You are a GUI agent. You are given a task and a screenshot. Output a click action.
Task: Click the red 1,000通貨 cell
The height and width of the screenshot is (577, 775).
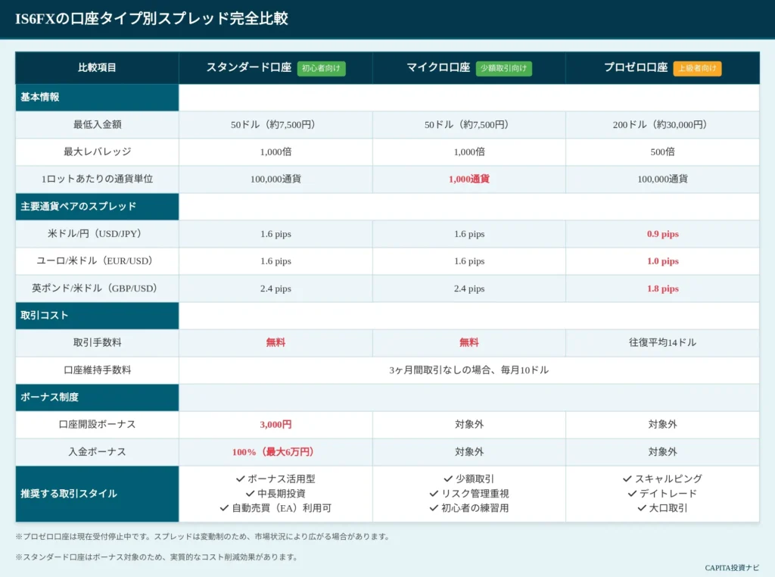point(469,179)
